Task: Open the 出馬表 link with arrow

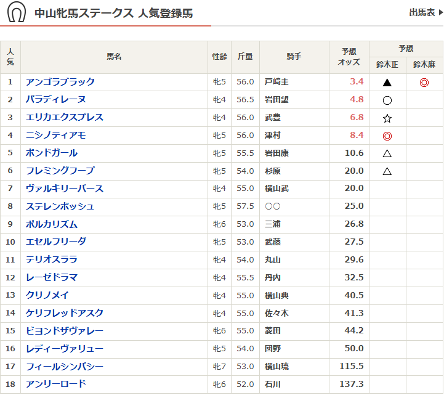Action: [426, 12]
